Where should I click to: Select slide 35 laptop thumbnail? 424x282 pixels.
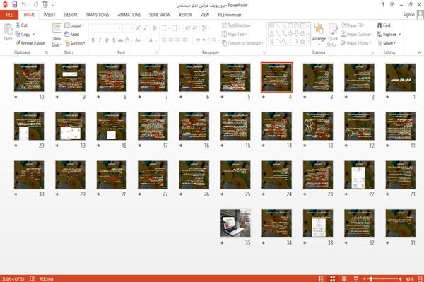tap(235, 223)
